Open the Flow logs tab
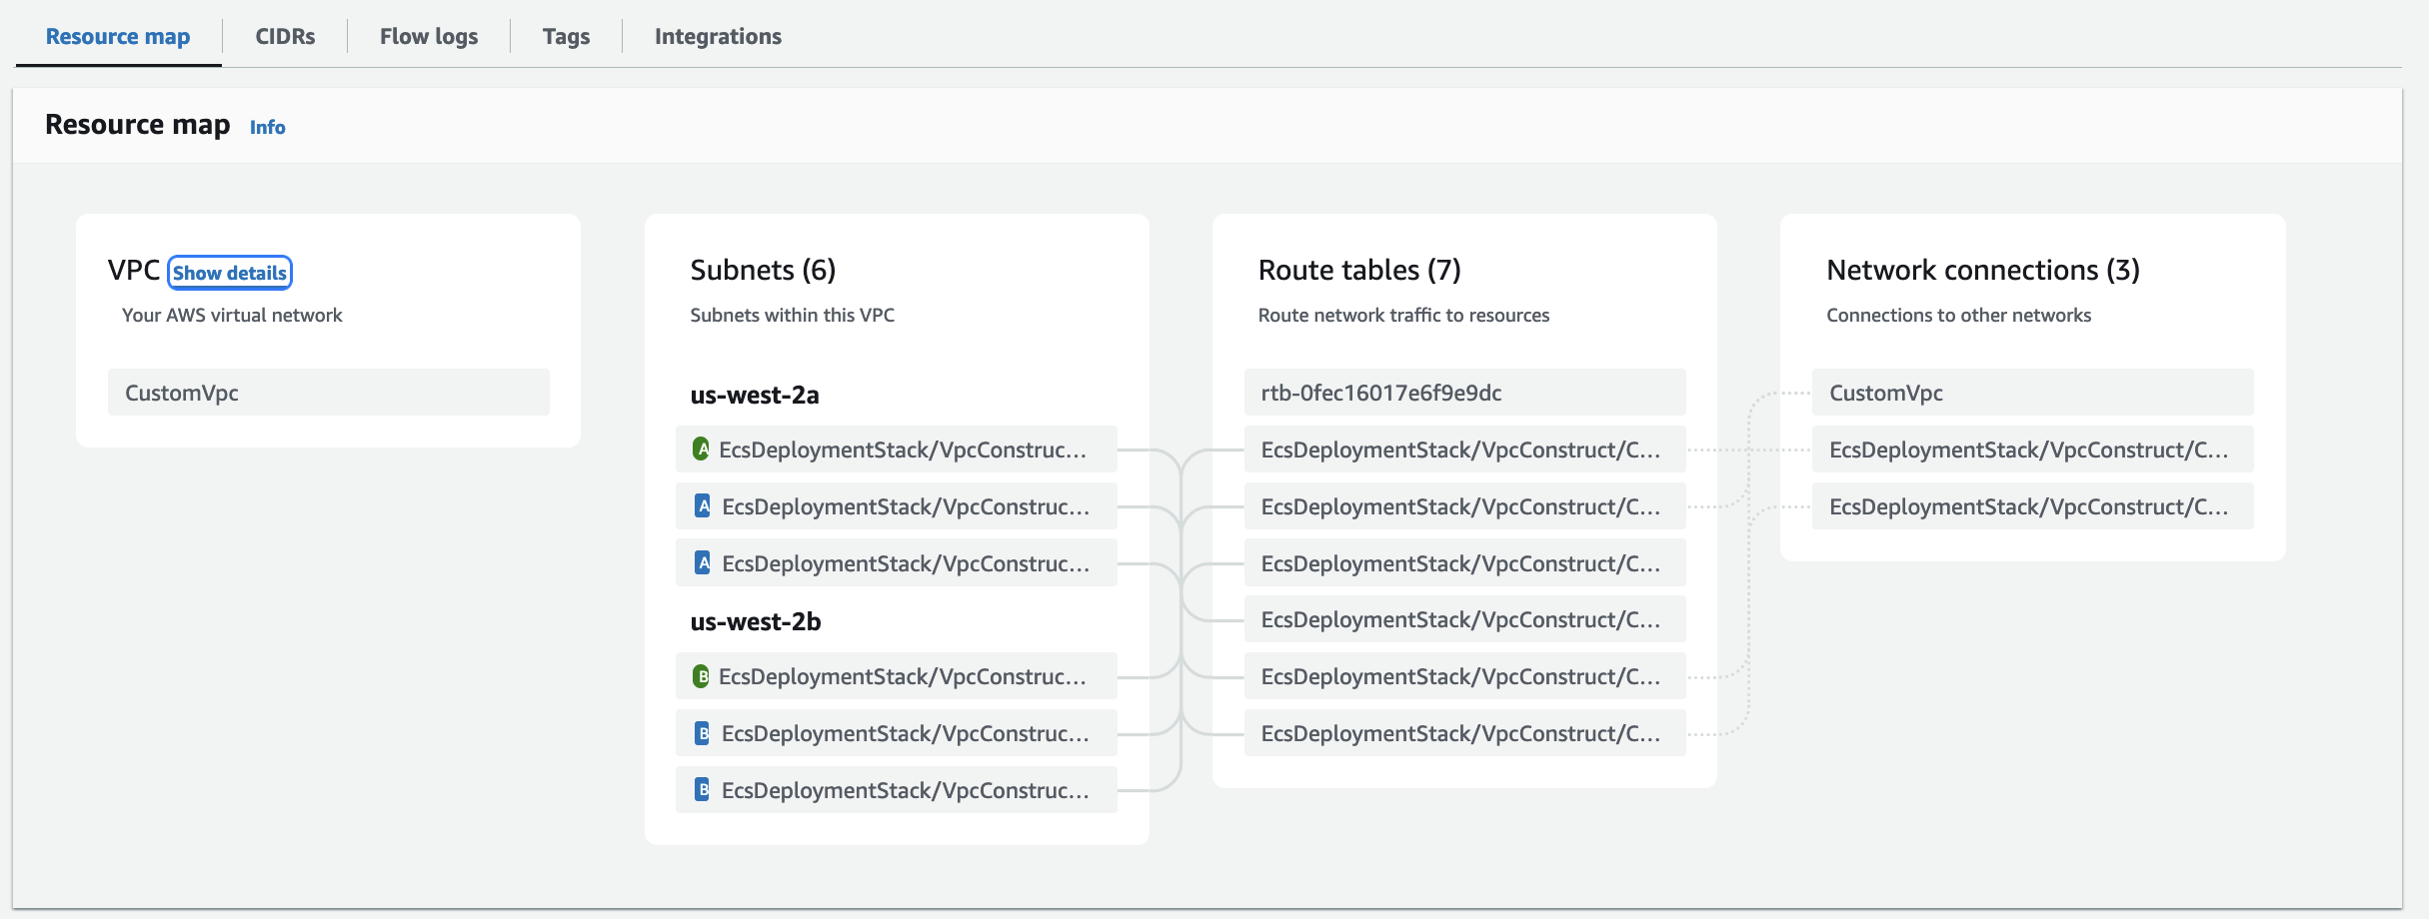This screenshot has height=919, width=2429. click(x=428, y=37)
